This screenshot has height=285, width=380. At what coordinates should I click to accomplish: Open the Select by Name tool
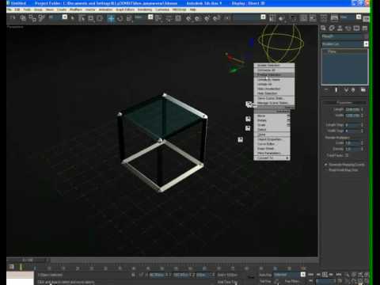point(82,18)
